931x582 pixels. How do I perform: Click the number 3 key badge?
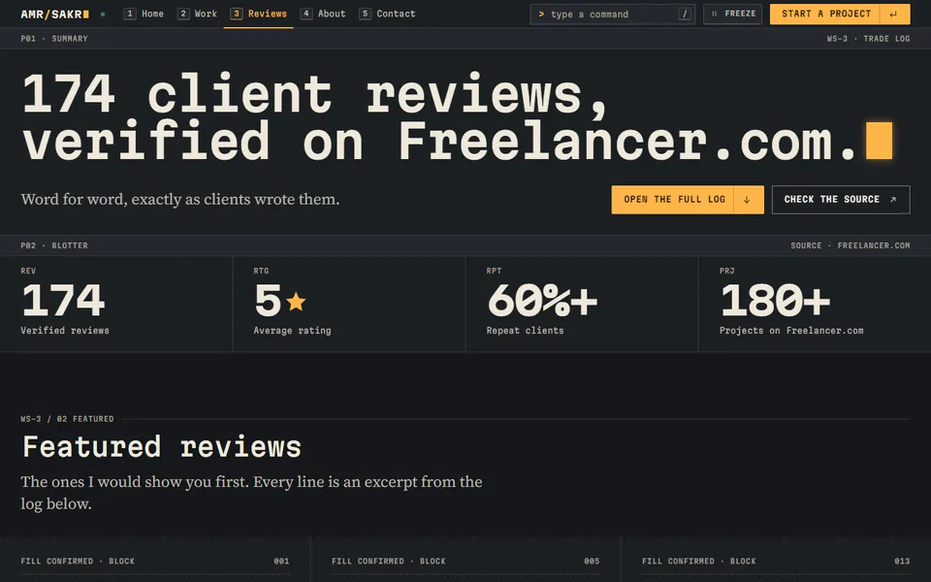click(x=237, y=14)
